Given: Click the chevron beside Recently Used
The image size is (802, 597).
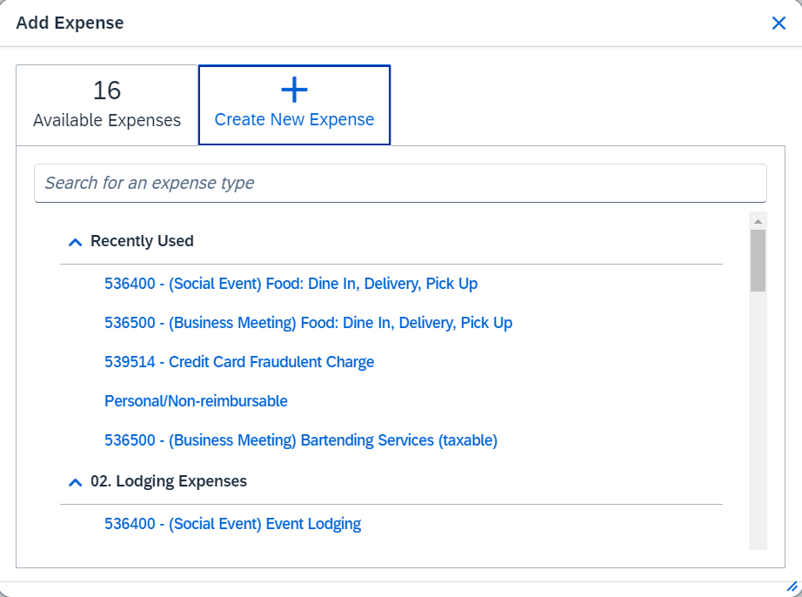Looking at the screenshot, I should tap(75, 241).
